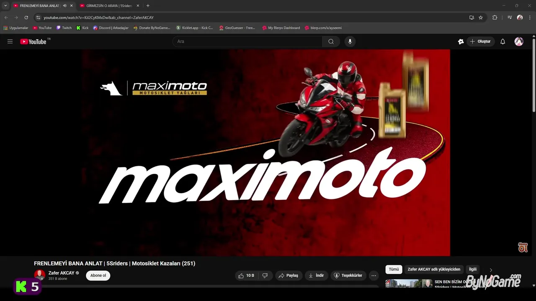
Task: Show more filter chips with right arrow
Action: [491, 270]
